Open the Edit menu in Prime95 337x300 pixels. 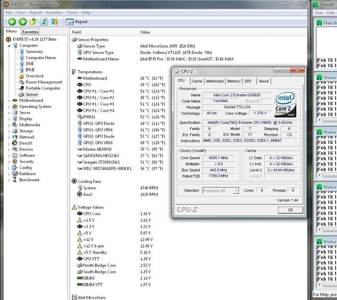(331, 13)
